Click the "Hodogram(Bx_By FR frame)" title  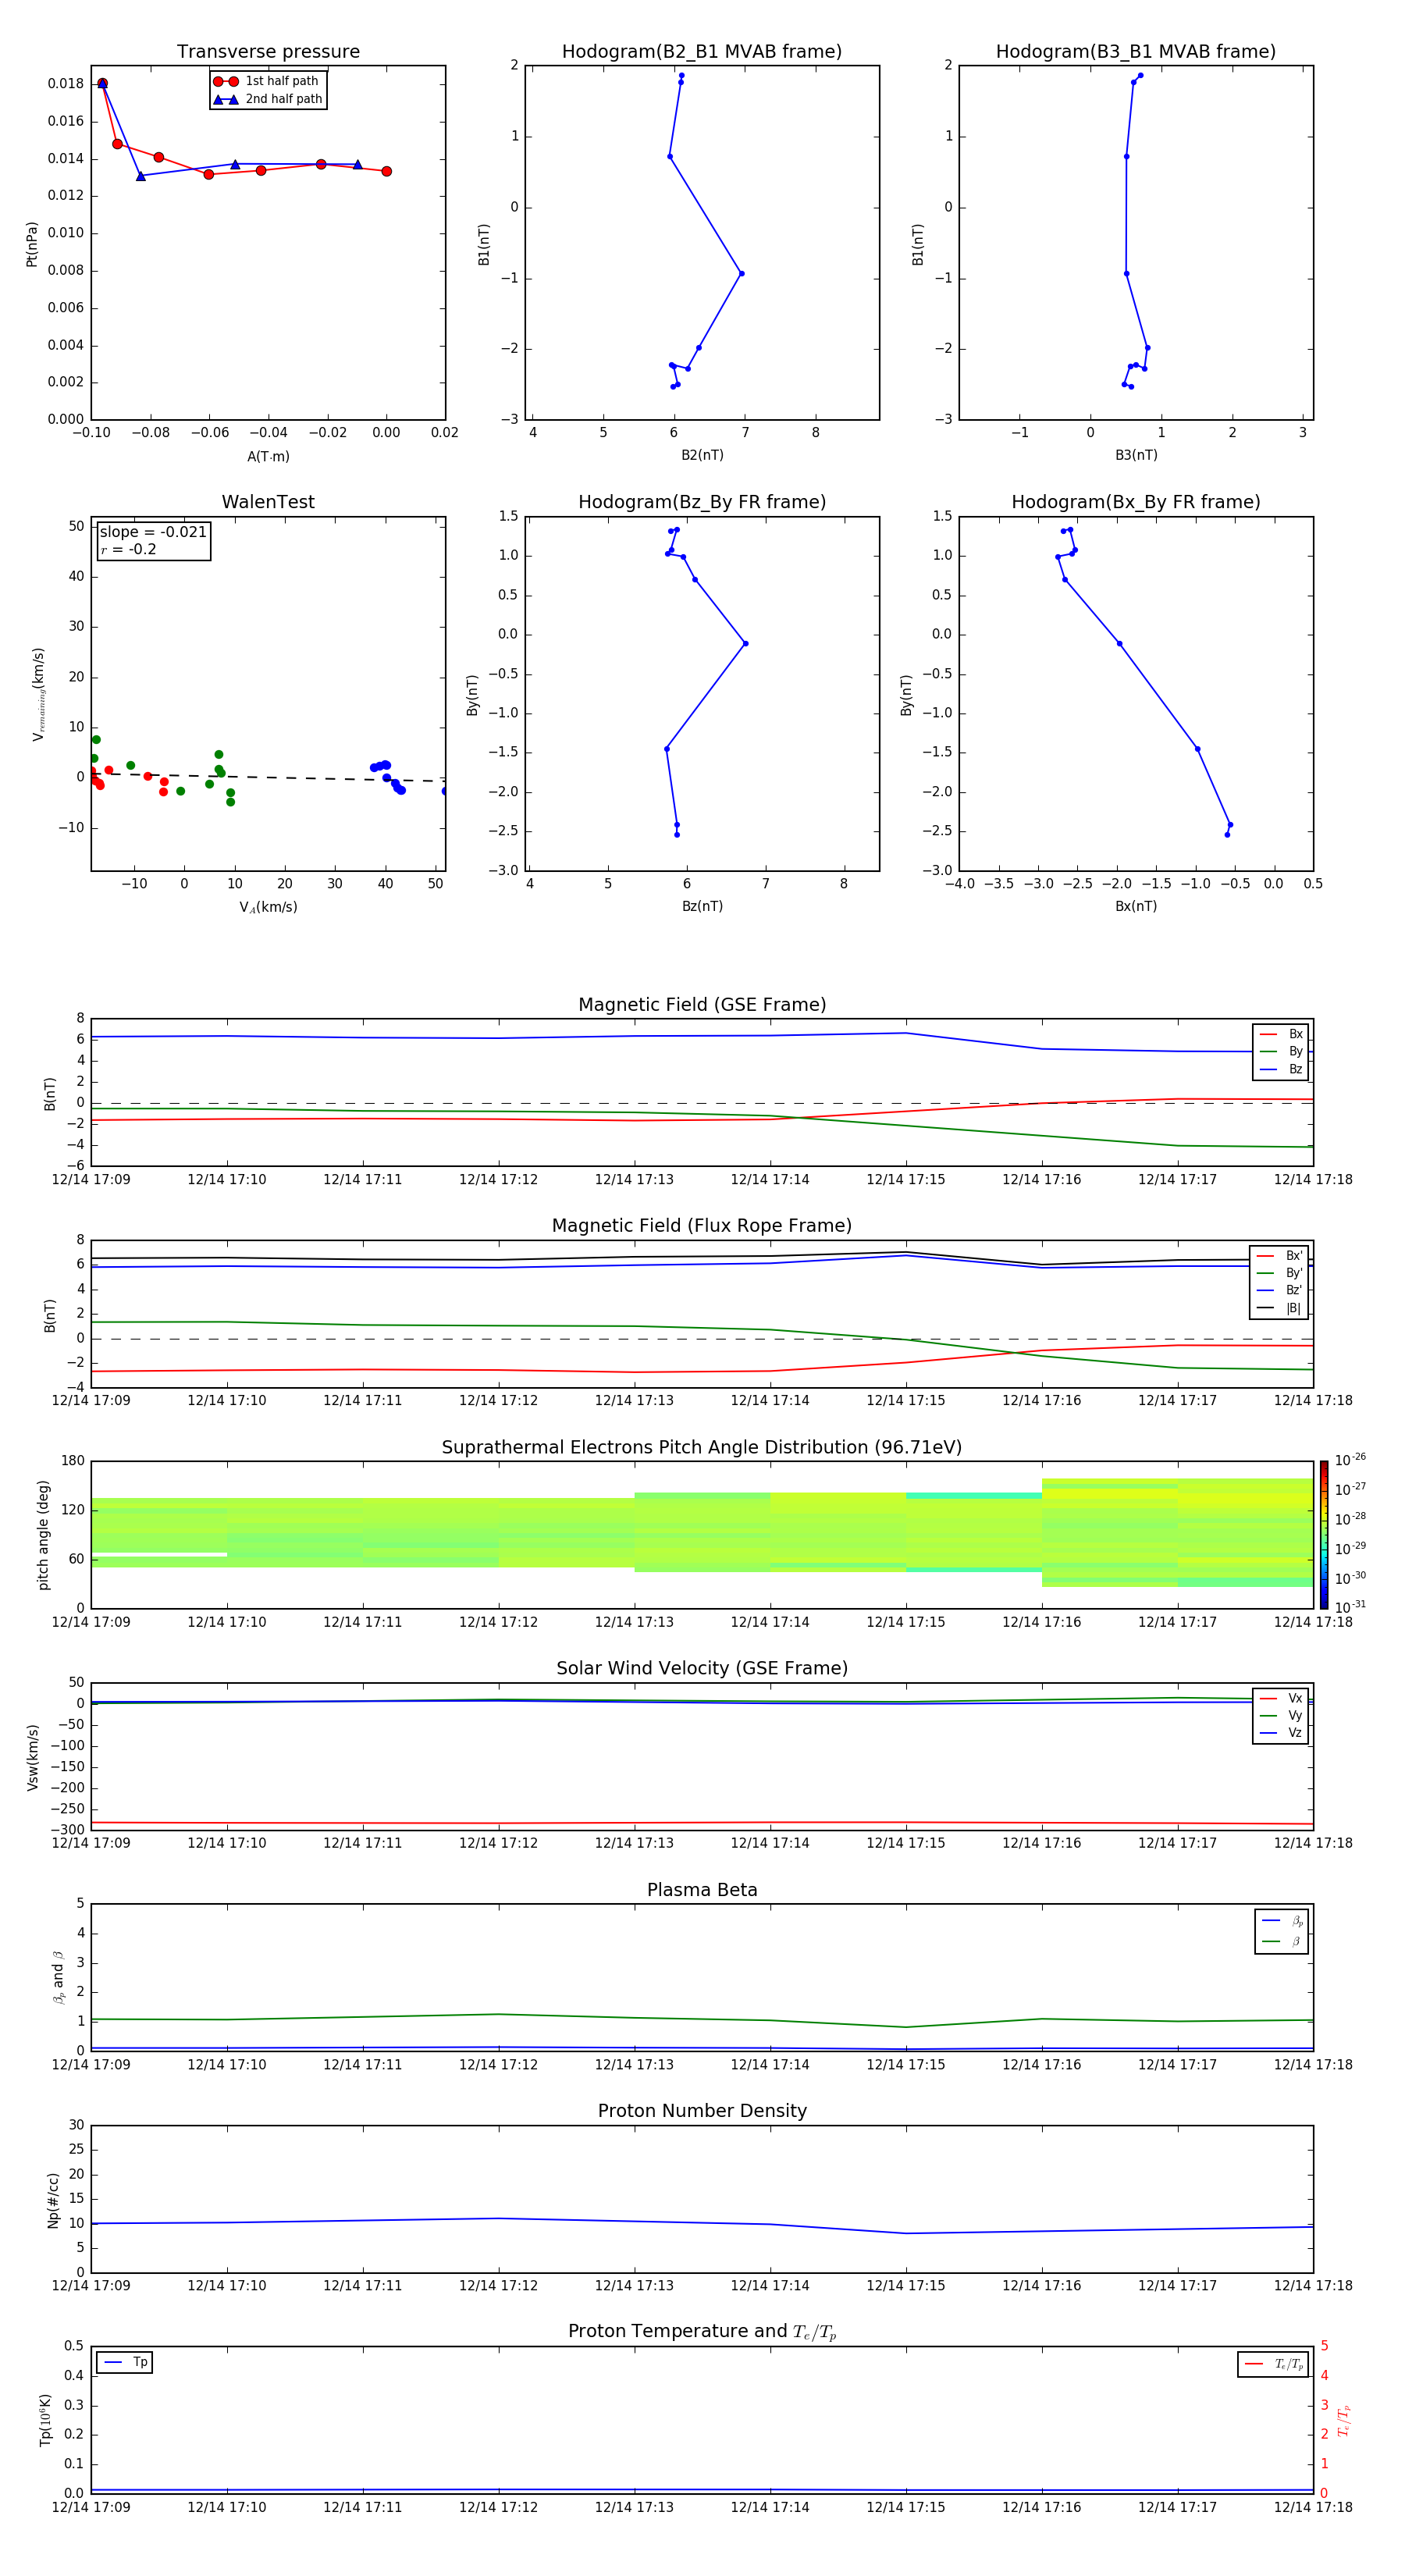pyautogui.click(x=1136, y=502)
